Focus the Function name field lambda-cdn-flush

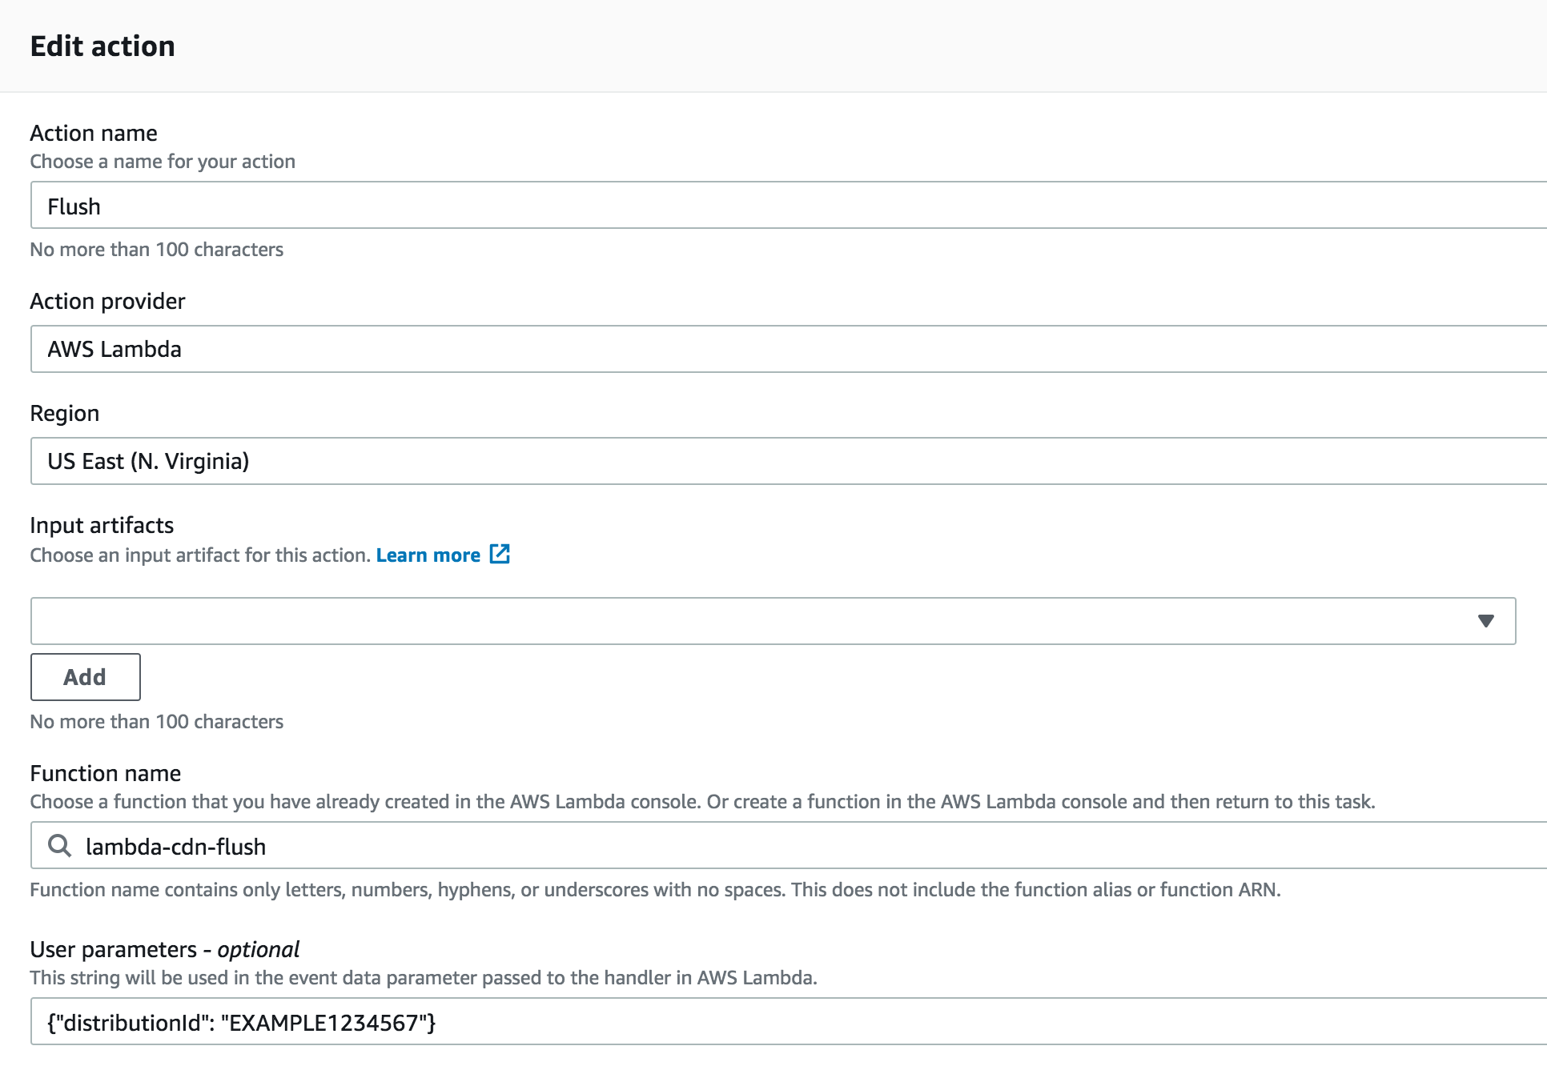789,845
